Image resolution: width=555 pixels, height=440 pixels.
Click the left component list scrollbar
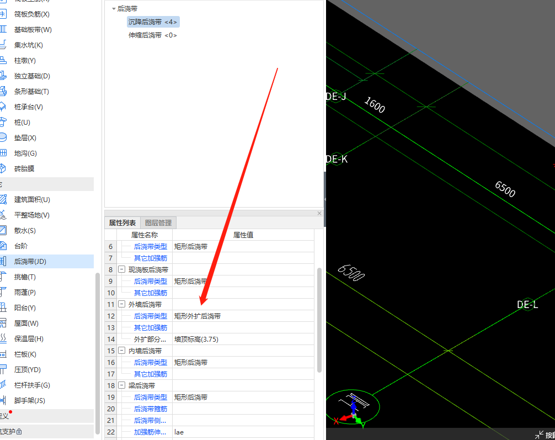point(98,353)
